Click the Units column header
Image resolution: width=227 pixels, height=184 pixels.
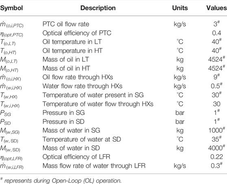coord(180,8)
